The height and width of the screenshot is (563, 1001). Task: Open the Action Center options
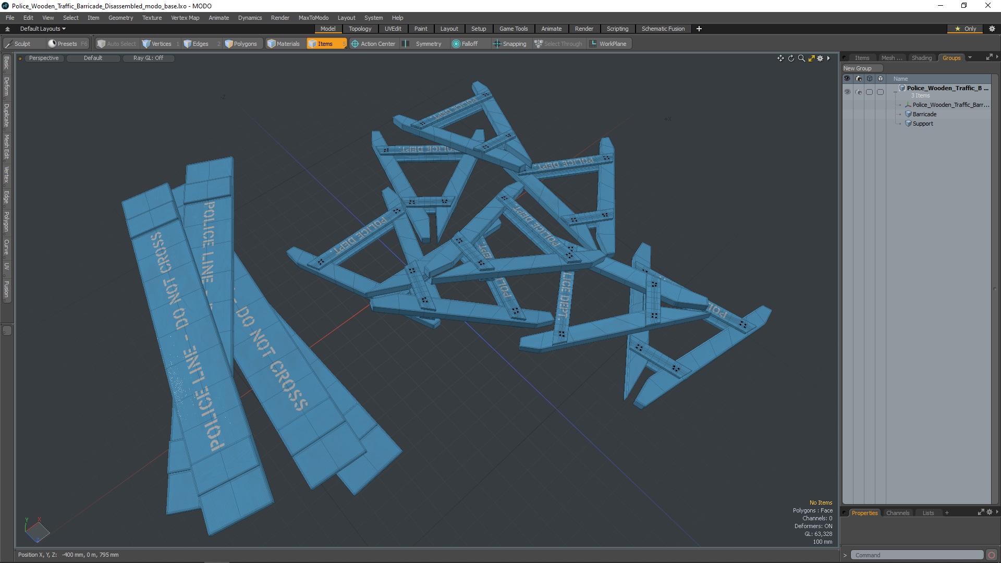[x=373, y=44]
